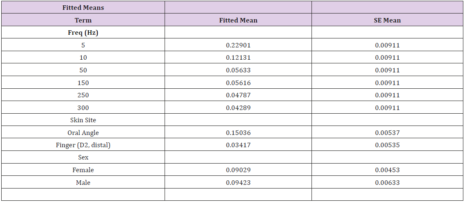465x202 pixels.
Task: Click the SE mean value 0.00633
Action: point(387,183)
